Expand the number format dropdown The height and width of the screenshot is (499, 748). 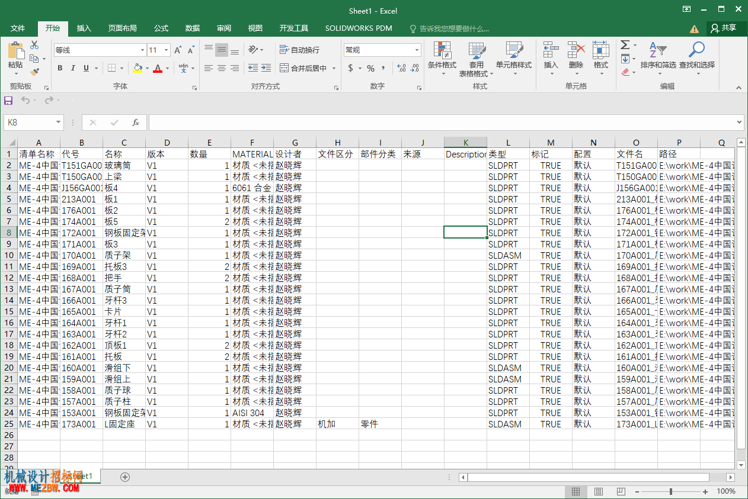[x=417, y=50]
